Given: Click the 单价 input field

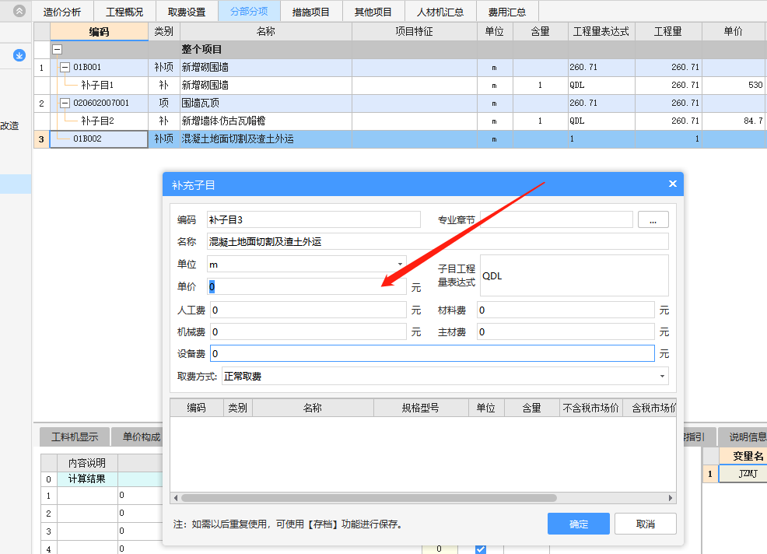Looking at the screenshot, I should click(306, 286).
